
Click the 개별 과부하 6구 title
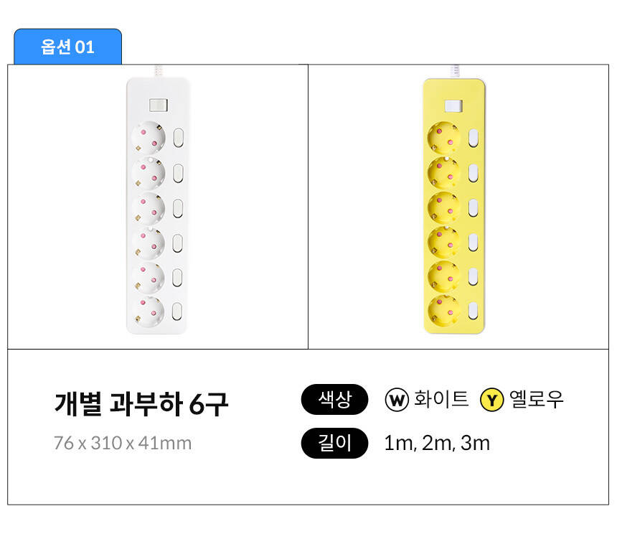pyautogui.click(x=141, y=404)
